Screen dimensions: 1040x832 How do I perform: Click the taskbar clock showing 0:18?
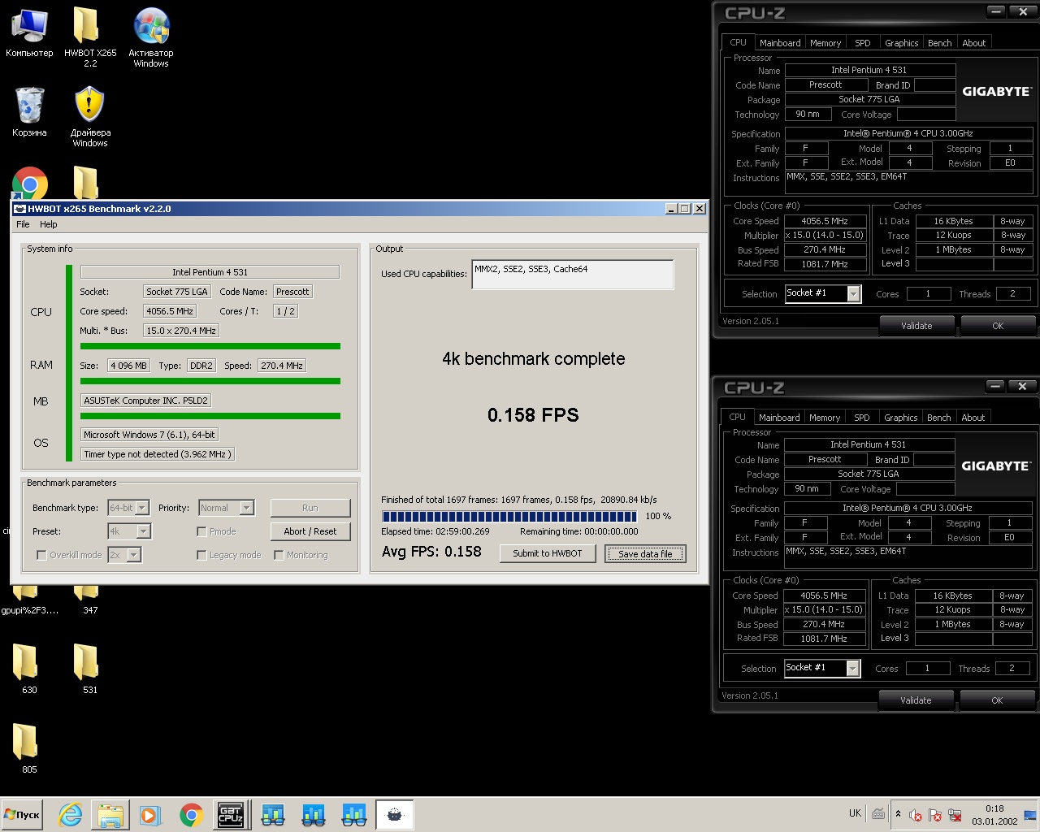tap(994, 815)
